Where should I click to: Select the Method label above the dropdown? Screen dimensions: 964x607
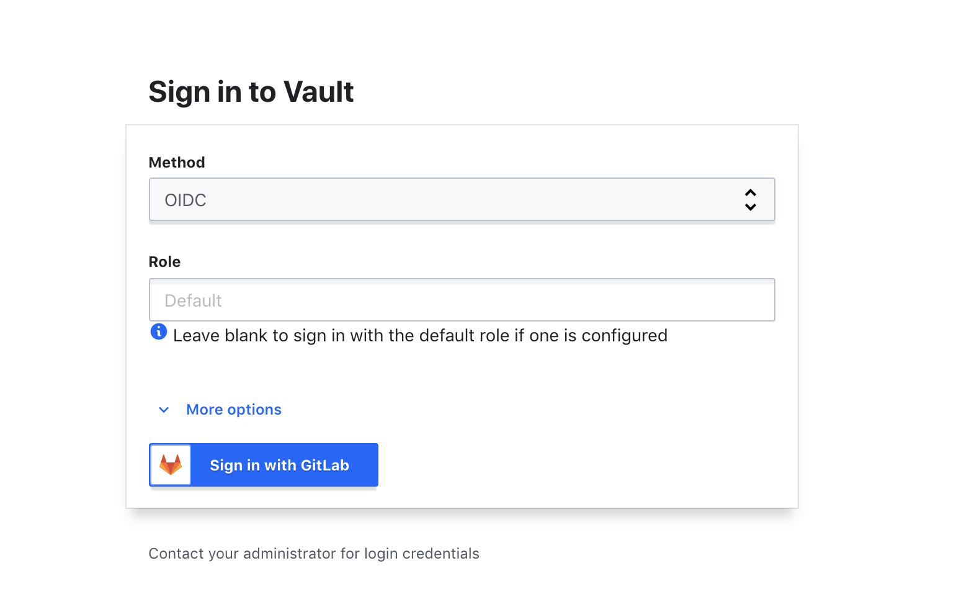tap(176, 162)
